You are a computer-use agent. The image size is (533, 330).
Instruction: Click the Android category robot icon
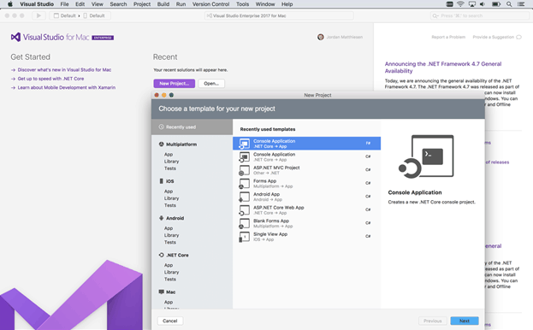coord(161,218)
